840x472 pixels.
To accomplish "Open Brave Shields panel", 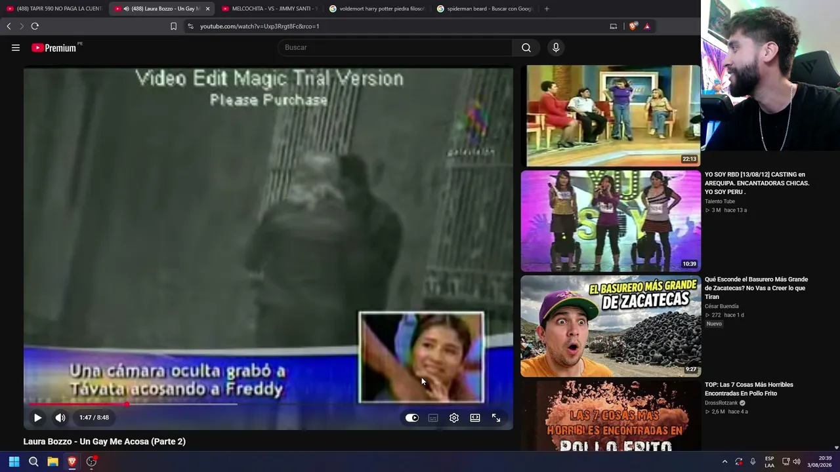I will (633, 26).
